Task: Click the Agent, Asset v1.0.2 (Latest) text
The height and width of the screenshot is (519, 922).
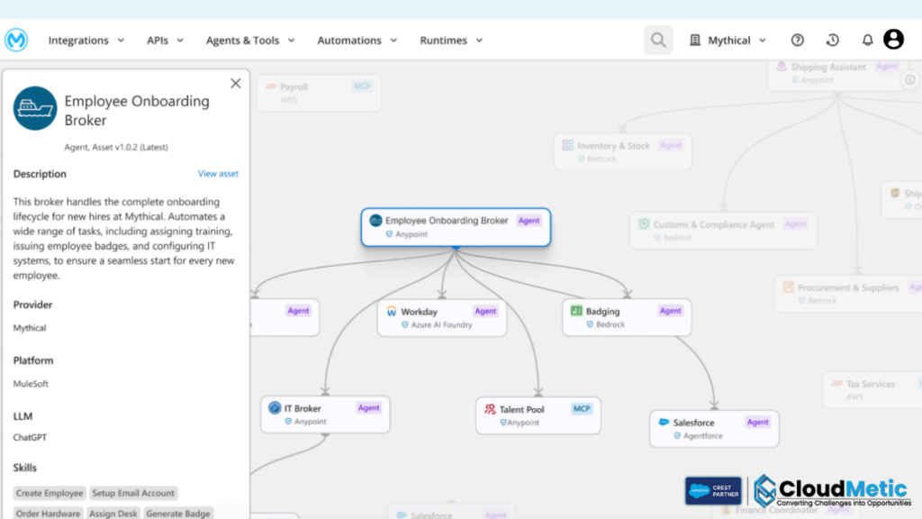Action: coord(116,147)
